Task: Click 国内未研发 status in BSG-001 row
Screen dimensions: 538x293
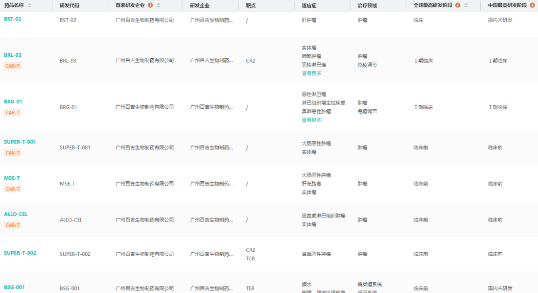Action: [x=500, y=289]
